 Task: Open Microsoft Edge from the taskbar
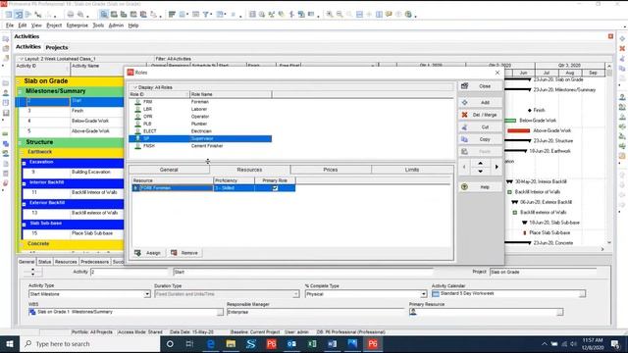[211, 344]
